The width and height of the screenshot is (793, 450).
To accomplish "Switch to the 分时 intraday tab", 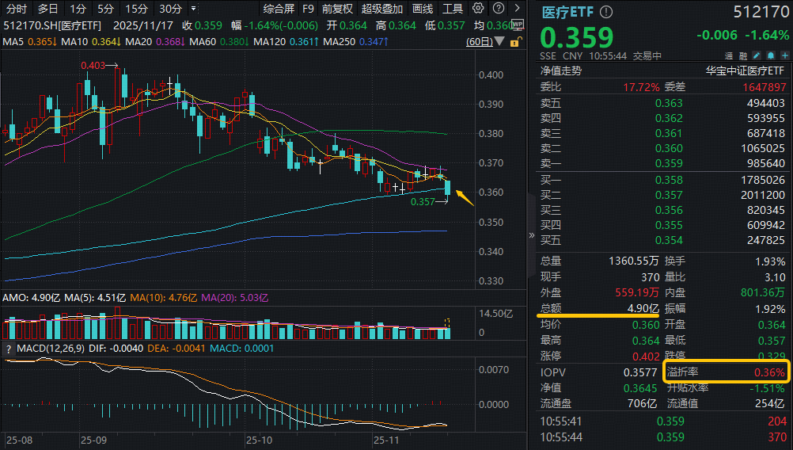I will (17, 9).
